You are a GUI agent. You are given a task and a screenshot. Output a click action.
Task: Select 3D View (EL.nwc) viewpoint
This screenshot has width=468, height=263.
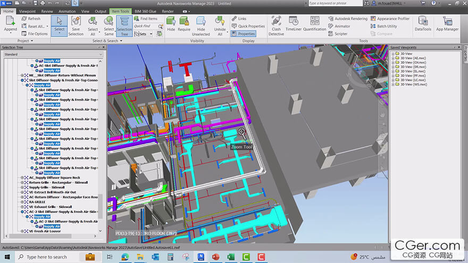[x=413, y=71]
